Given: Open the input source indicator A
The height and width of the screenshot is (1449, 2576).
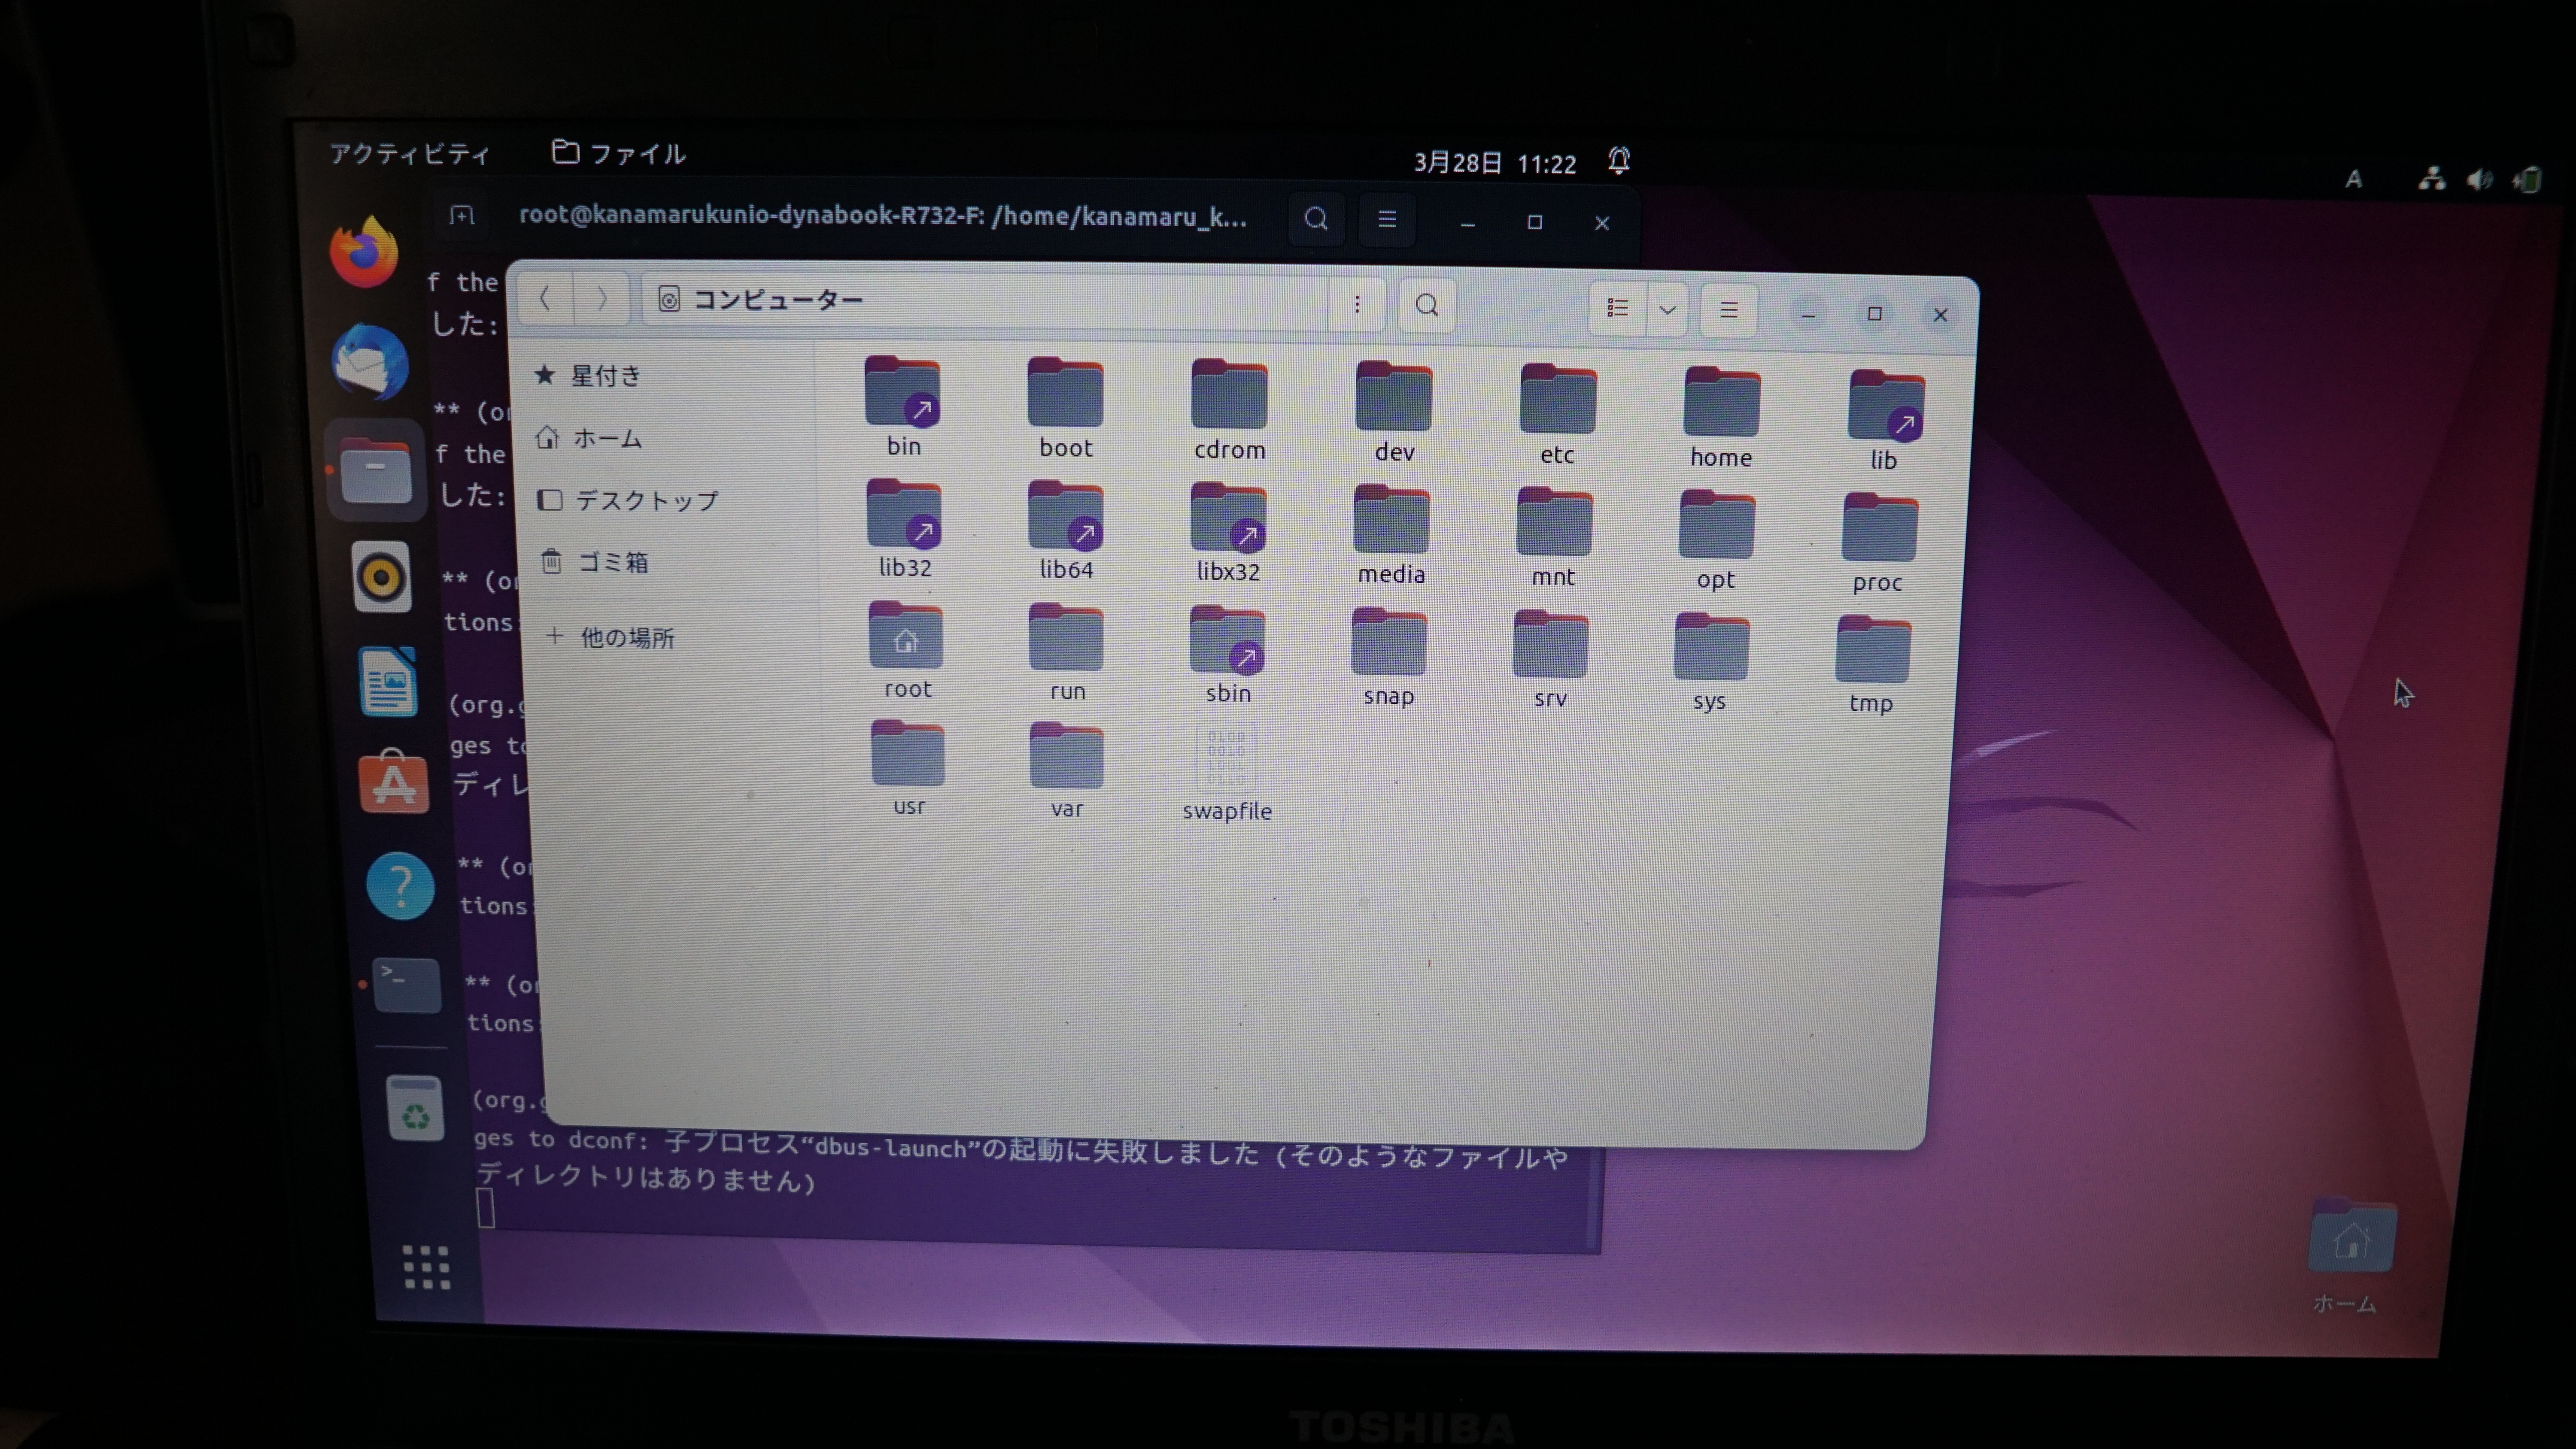Looking at the screenshot, I should [2354, 179].
